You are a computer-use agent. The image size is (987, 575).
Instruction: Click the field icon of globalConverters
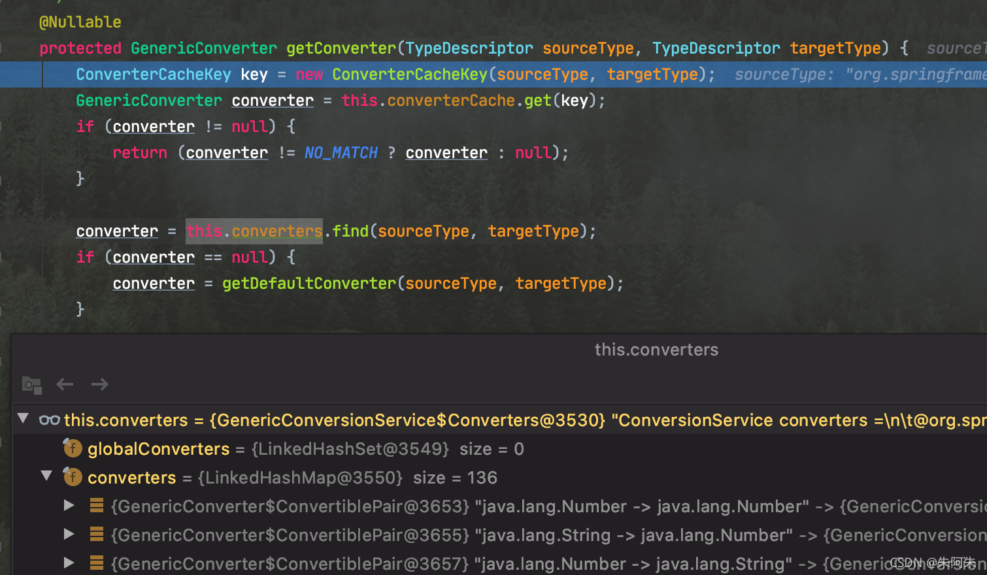[x=73, y=448]
